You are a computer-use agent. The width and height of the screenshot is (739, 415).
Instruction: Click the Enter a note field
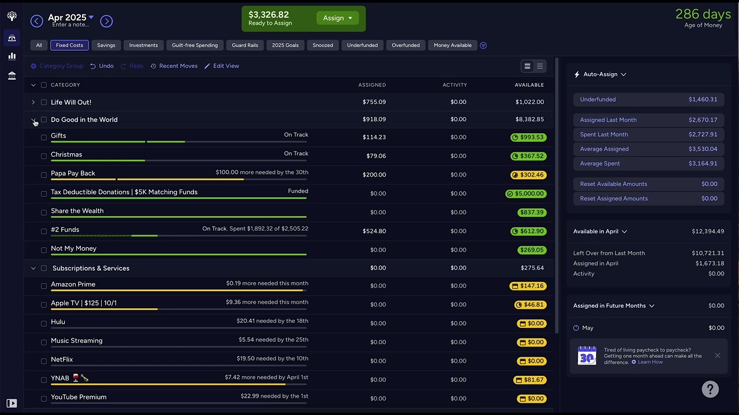pyautogui.click(x=70, y=25)
